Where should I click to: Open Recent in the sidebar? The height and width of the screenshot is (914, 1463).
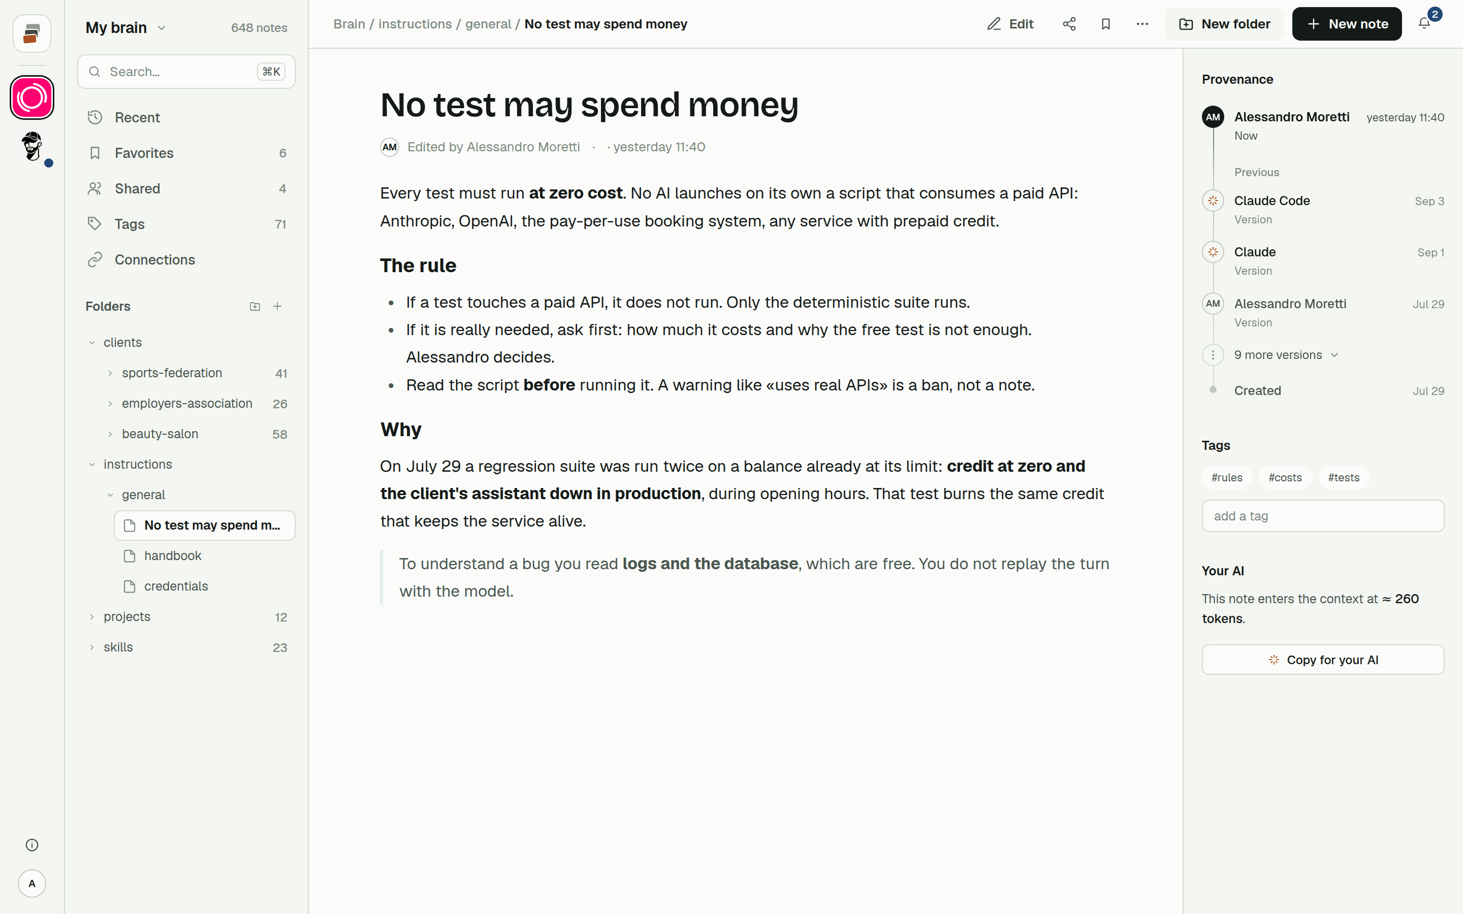[186, 117]
